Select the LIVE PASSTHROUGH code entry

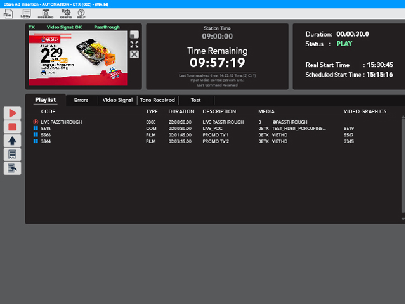62,122
